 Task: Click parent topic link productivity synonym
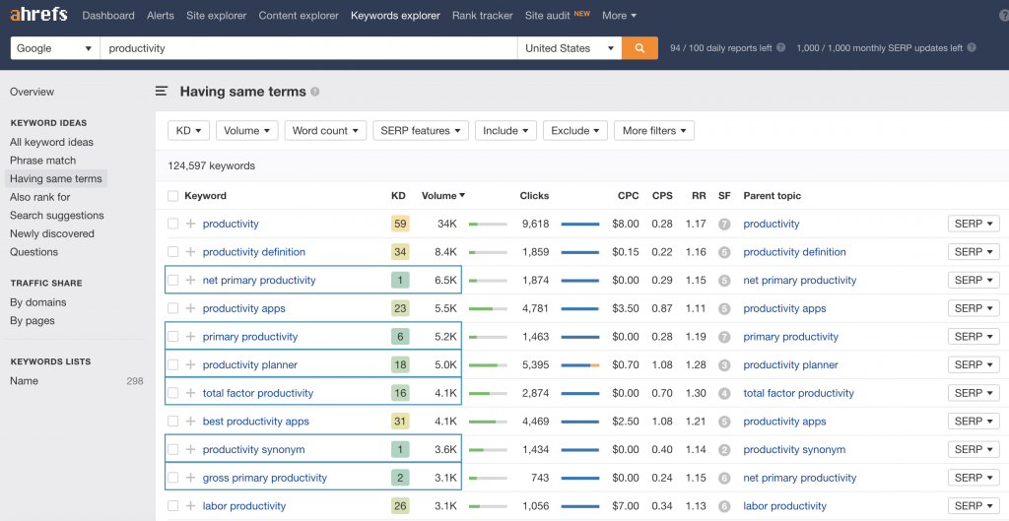point(793,450)
